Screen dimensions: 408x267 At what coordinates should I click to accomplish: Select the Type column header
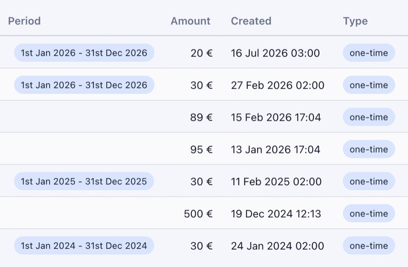(x=355, y=21)
